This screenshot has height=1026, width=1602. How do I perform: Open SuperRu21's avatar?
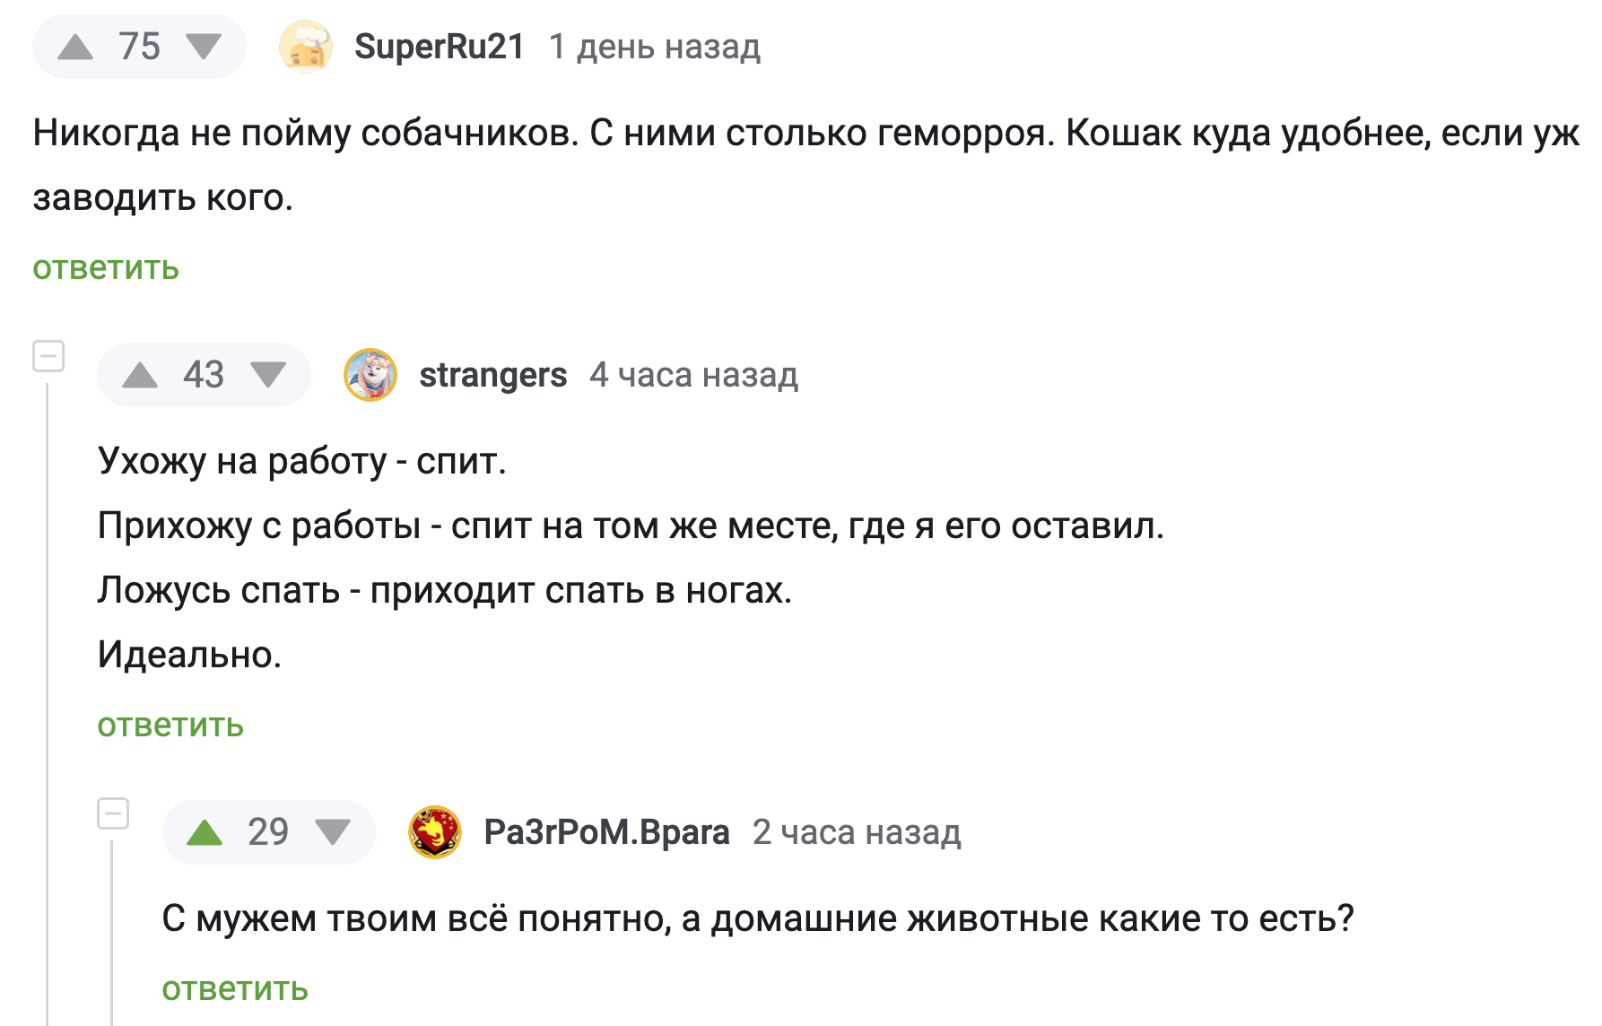tap(306, 47)
